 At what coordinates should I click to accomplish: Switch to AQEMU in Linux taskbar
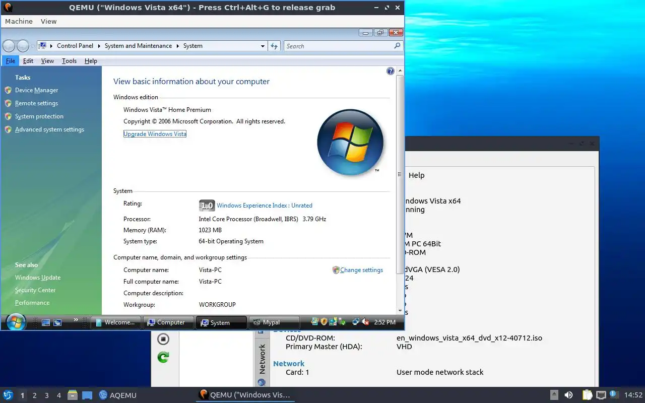pos(118,395)
